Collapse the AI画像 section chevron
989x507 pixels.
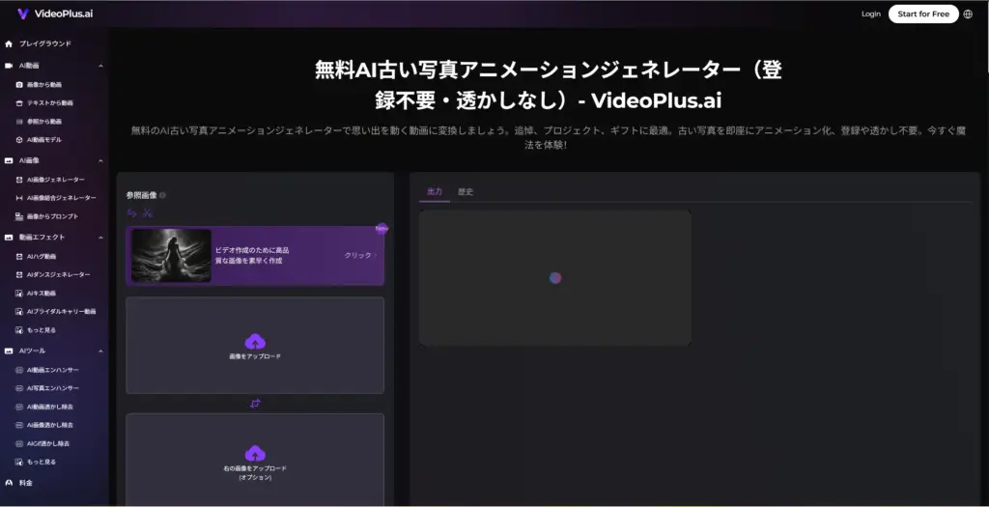point(100,161)
